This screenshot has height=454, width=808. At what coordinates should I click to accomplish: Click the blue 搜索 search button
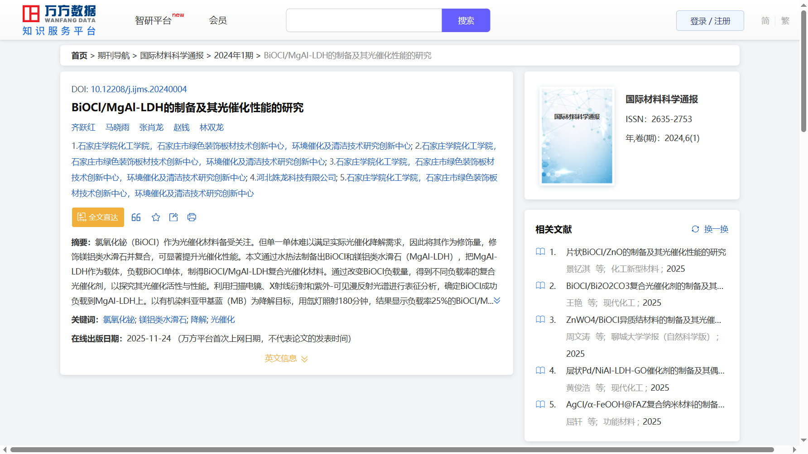pyautogui.click(x=466, y=20)
